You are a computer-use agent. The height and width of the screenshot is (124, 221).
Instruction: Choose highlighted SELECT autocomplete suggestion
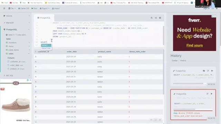pyautogui.click(x=46, y=45)
